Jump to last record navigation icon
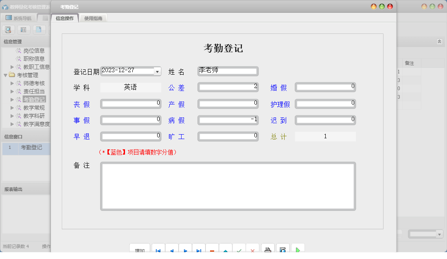 (199, 248)
